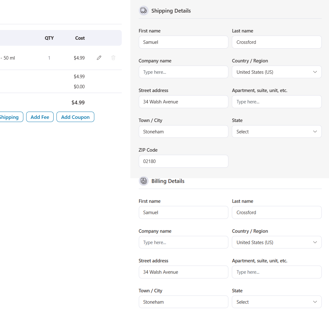329x314 pixels.
Task: Click the Add Fee button
Action: pyautogui.click(x=40, y=117)
